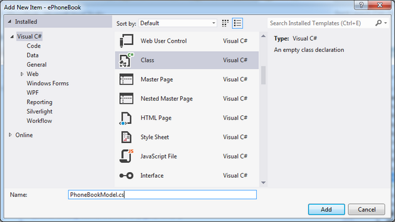Open the search options dropdown arrow

(385, 23)
